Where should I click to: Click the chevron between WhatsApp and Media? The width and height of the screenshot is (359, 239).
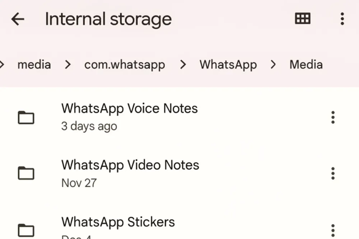tap(273, 65)
